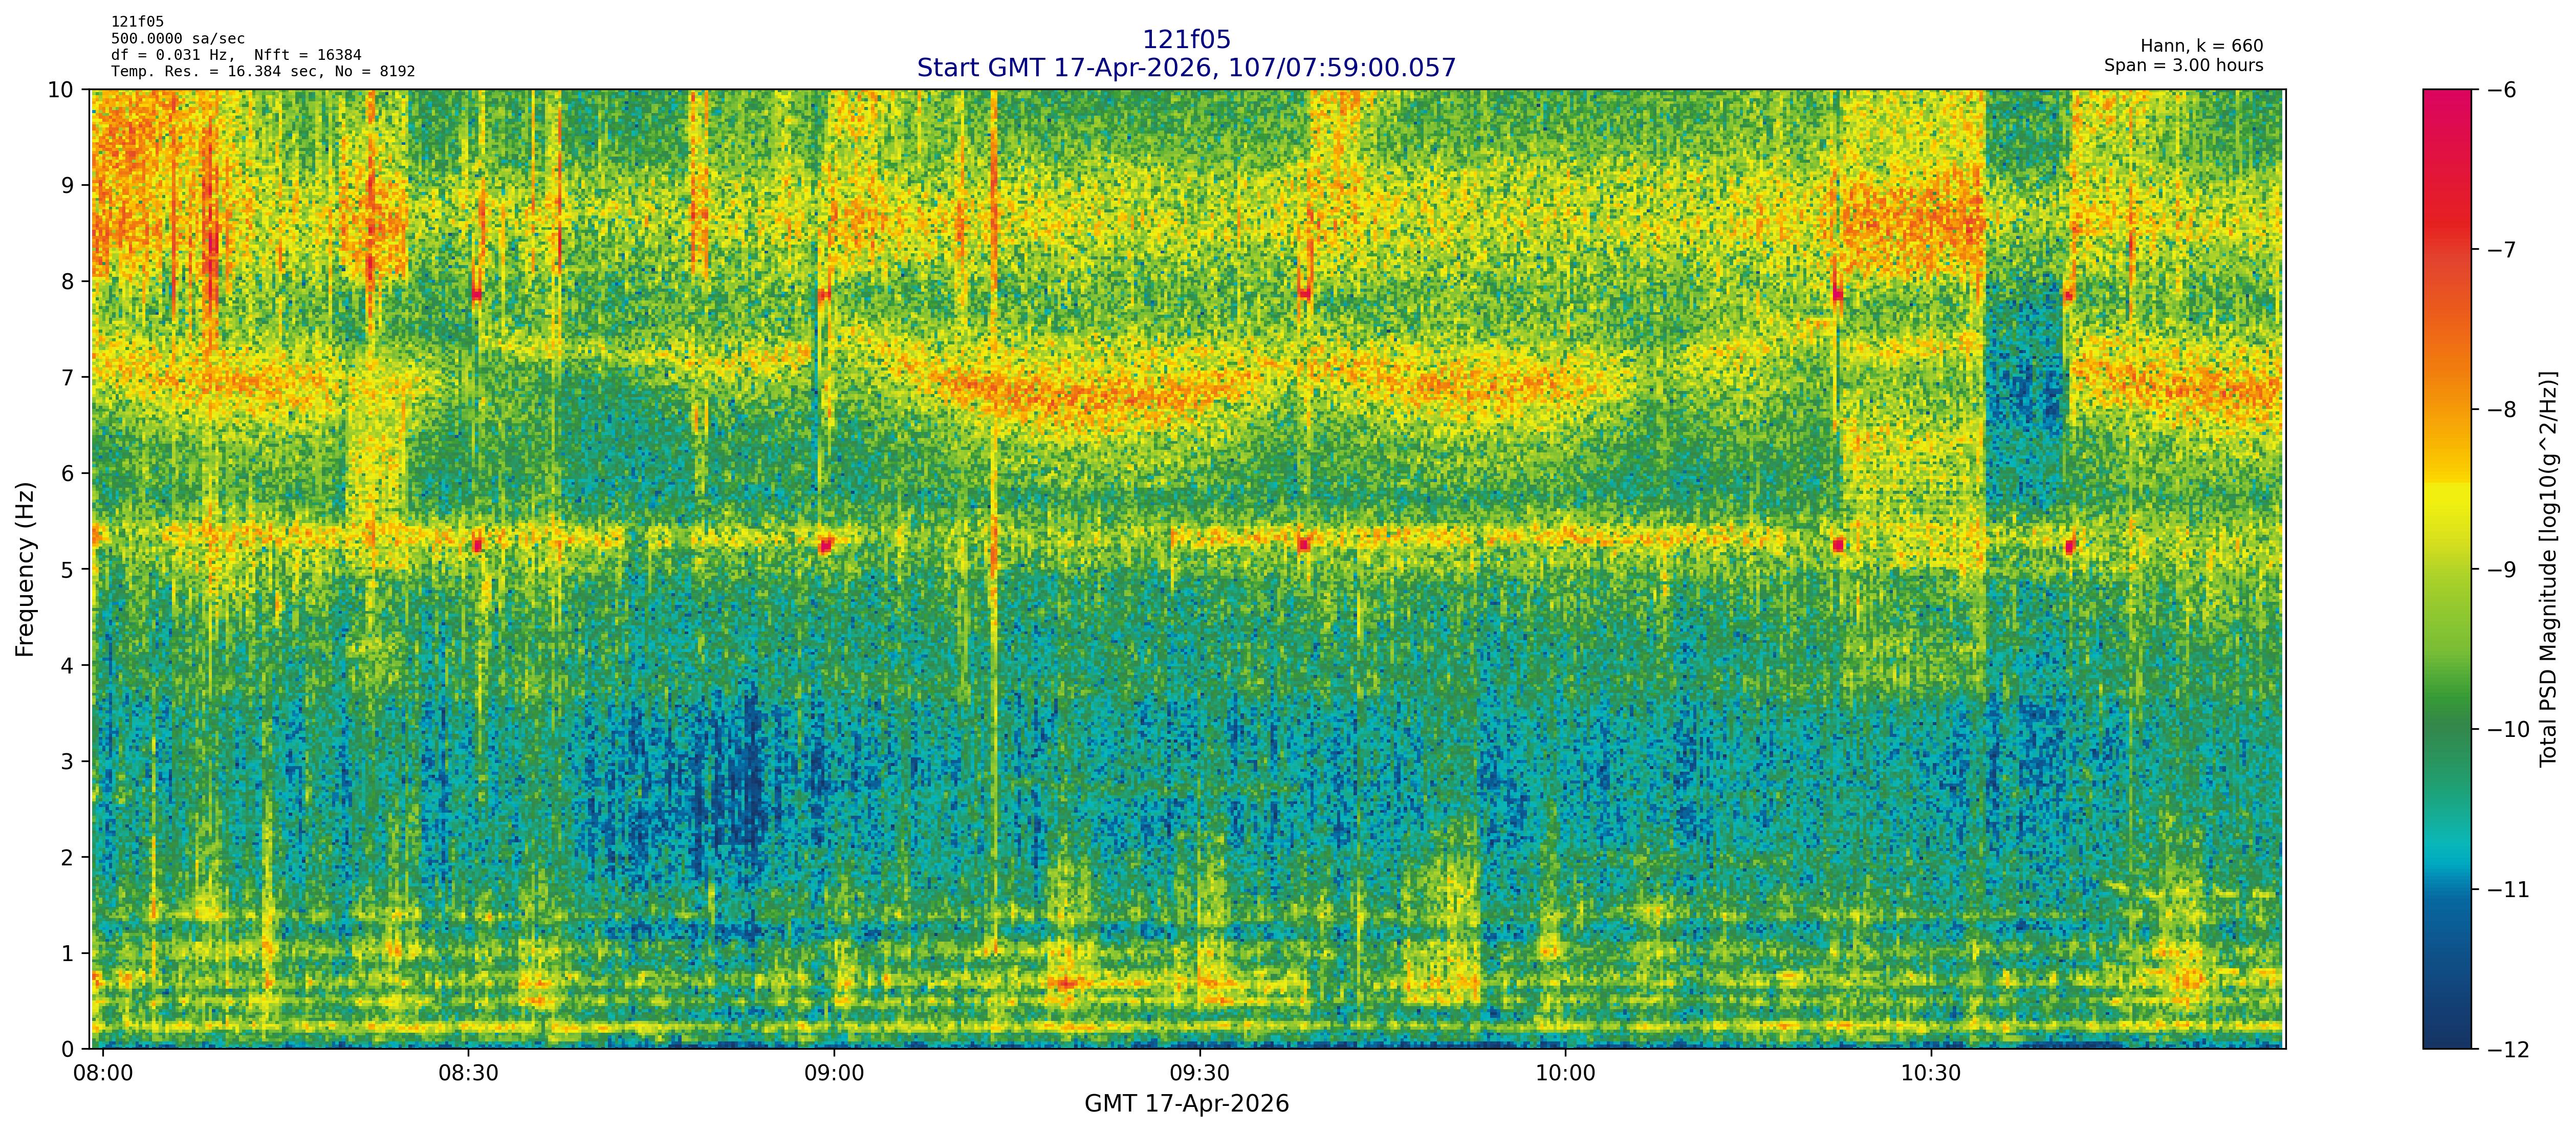
Task: Click the 08:30 time axis tick label
Action: (x=468, y=1073)
